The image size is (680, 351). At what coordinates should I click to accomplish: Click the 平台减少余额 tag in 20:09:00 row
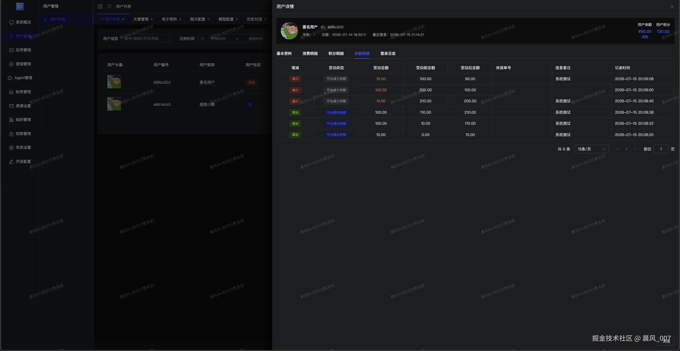336,90
